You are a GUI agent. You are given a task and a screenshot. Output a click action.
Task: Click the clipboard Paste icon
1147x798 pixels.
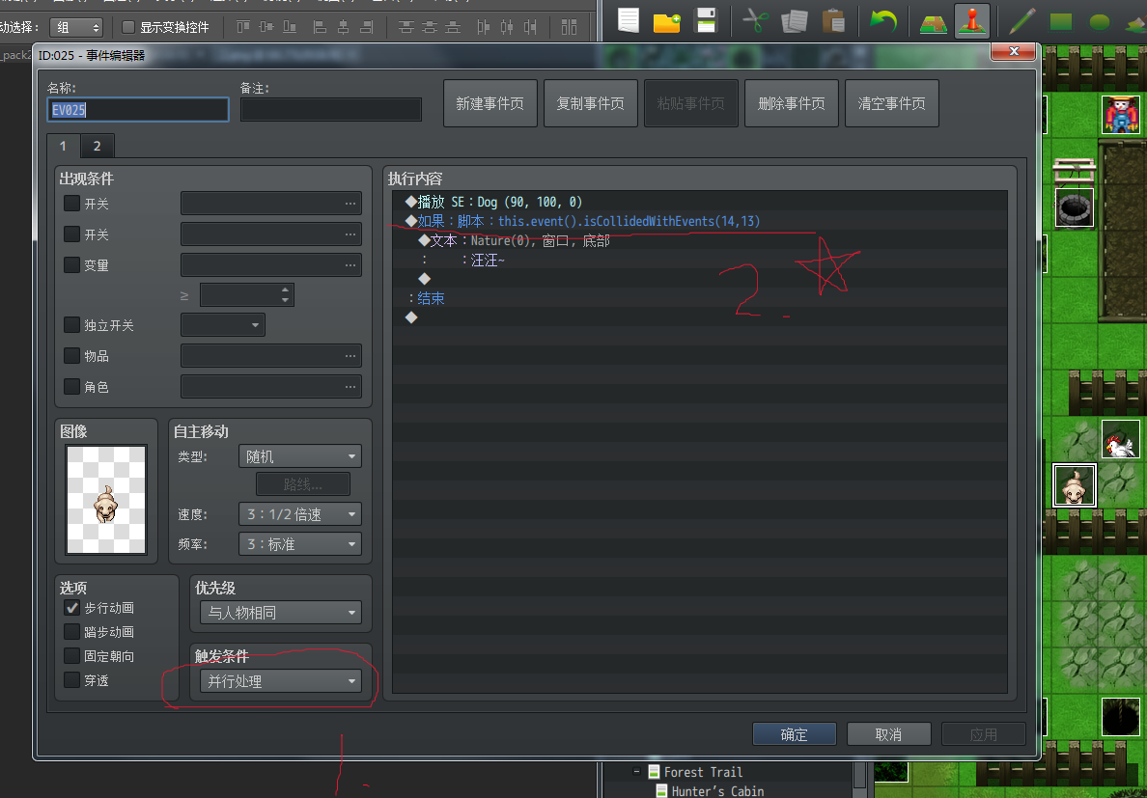coord(833,20)
